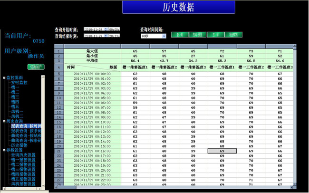The image size is (309, 193).
Task: Click row header number 21
Action: pyautogui.click(x=59, y=151)
